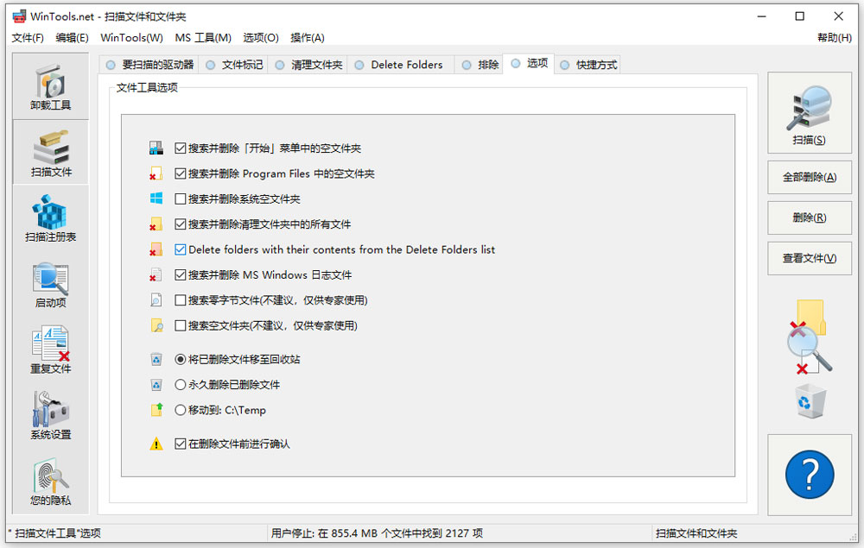Switch to the 快捷方式 tab

(588, 65)
